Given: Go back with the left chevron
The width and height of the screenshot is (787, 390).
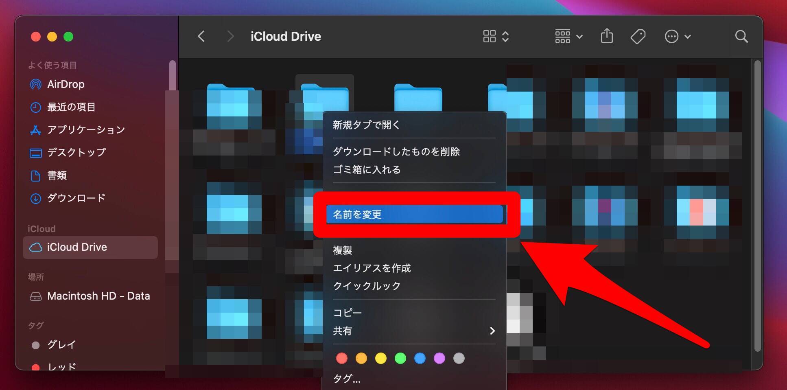Looking at the screenshot, I should pos(201,37).
